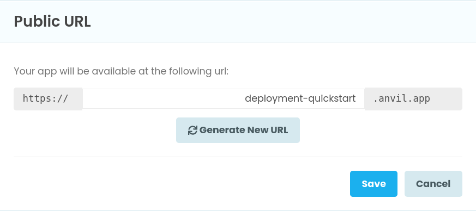The width and height of the screenshot is (476, 211).
Task: Generate a new URL for the app
Action: 238,130
